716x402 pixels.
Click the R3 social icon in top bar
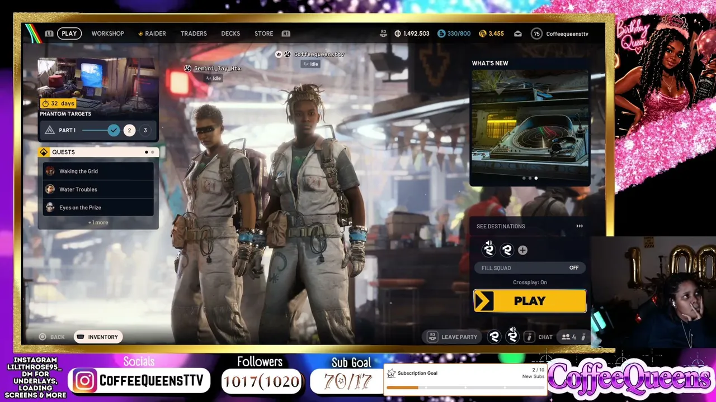coord(383,33)
